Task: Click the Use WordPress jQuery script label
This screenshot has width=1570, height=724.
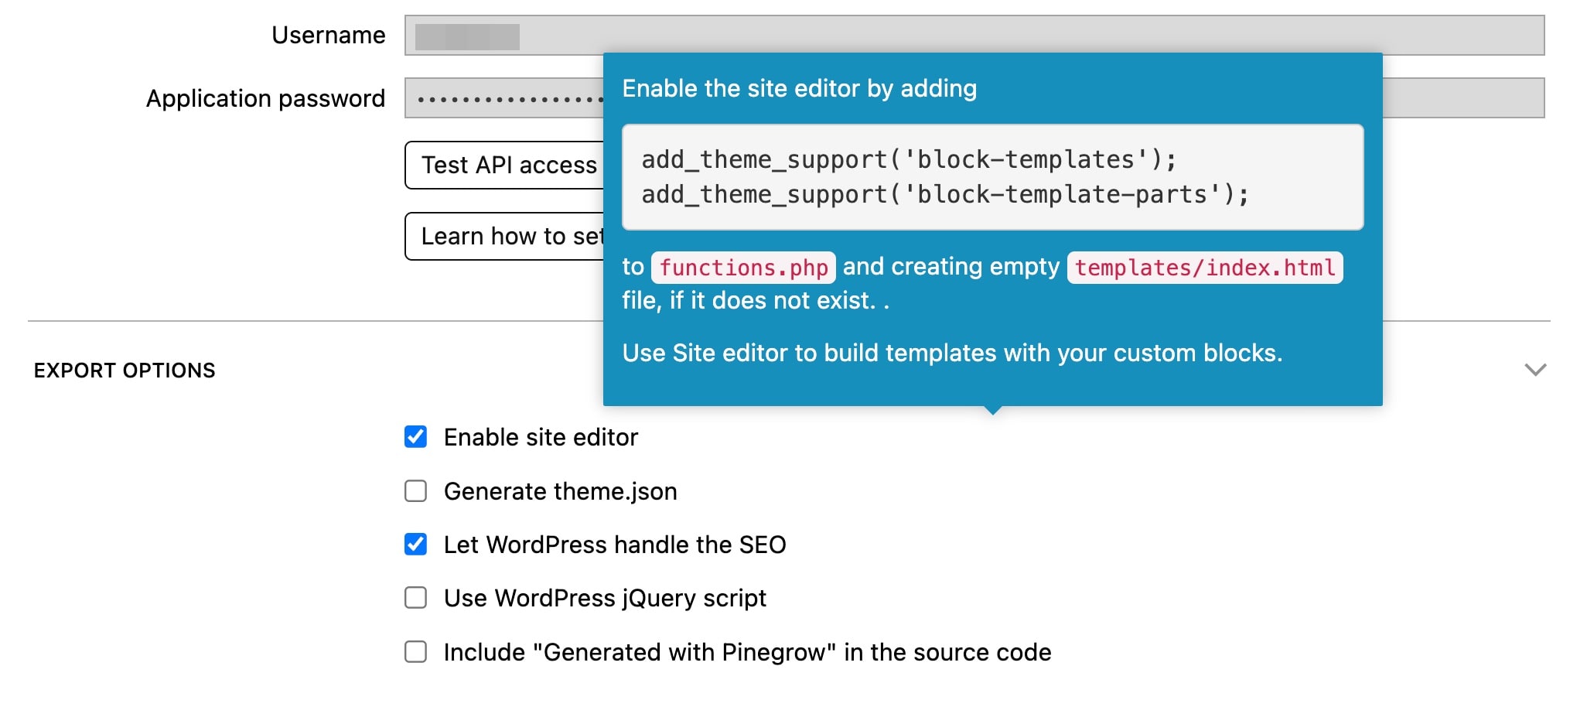Action: (605, 599)
